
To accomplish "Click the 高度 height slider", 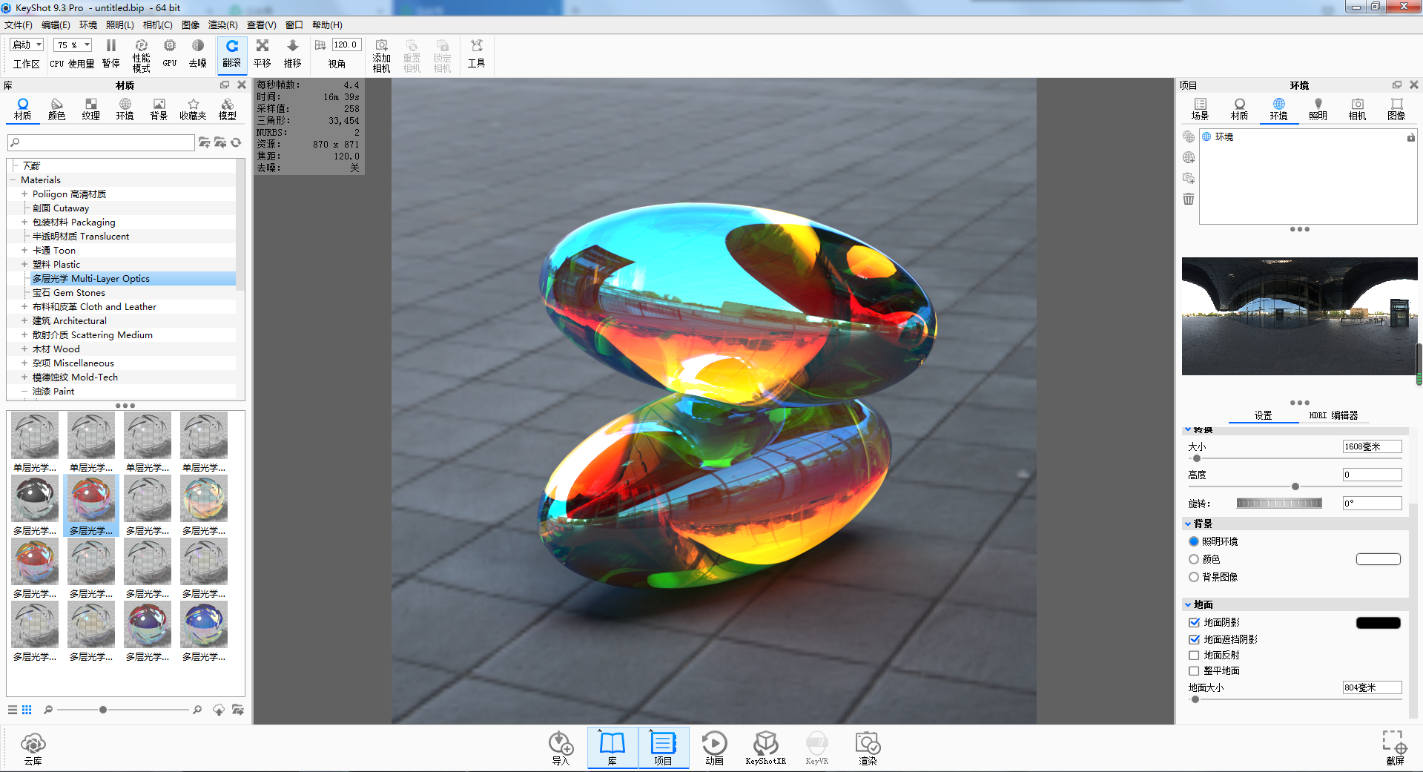I will point(1295,486).
